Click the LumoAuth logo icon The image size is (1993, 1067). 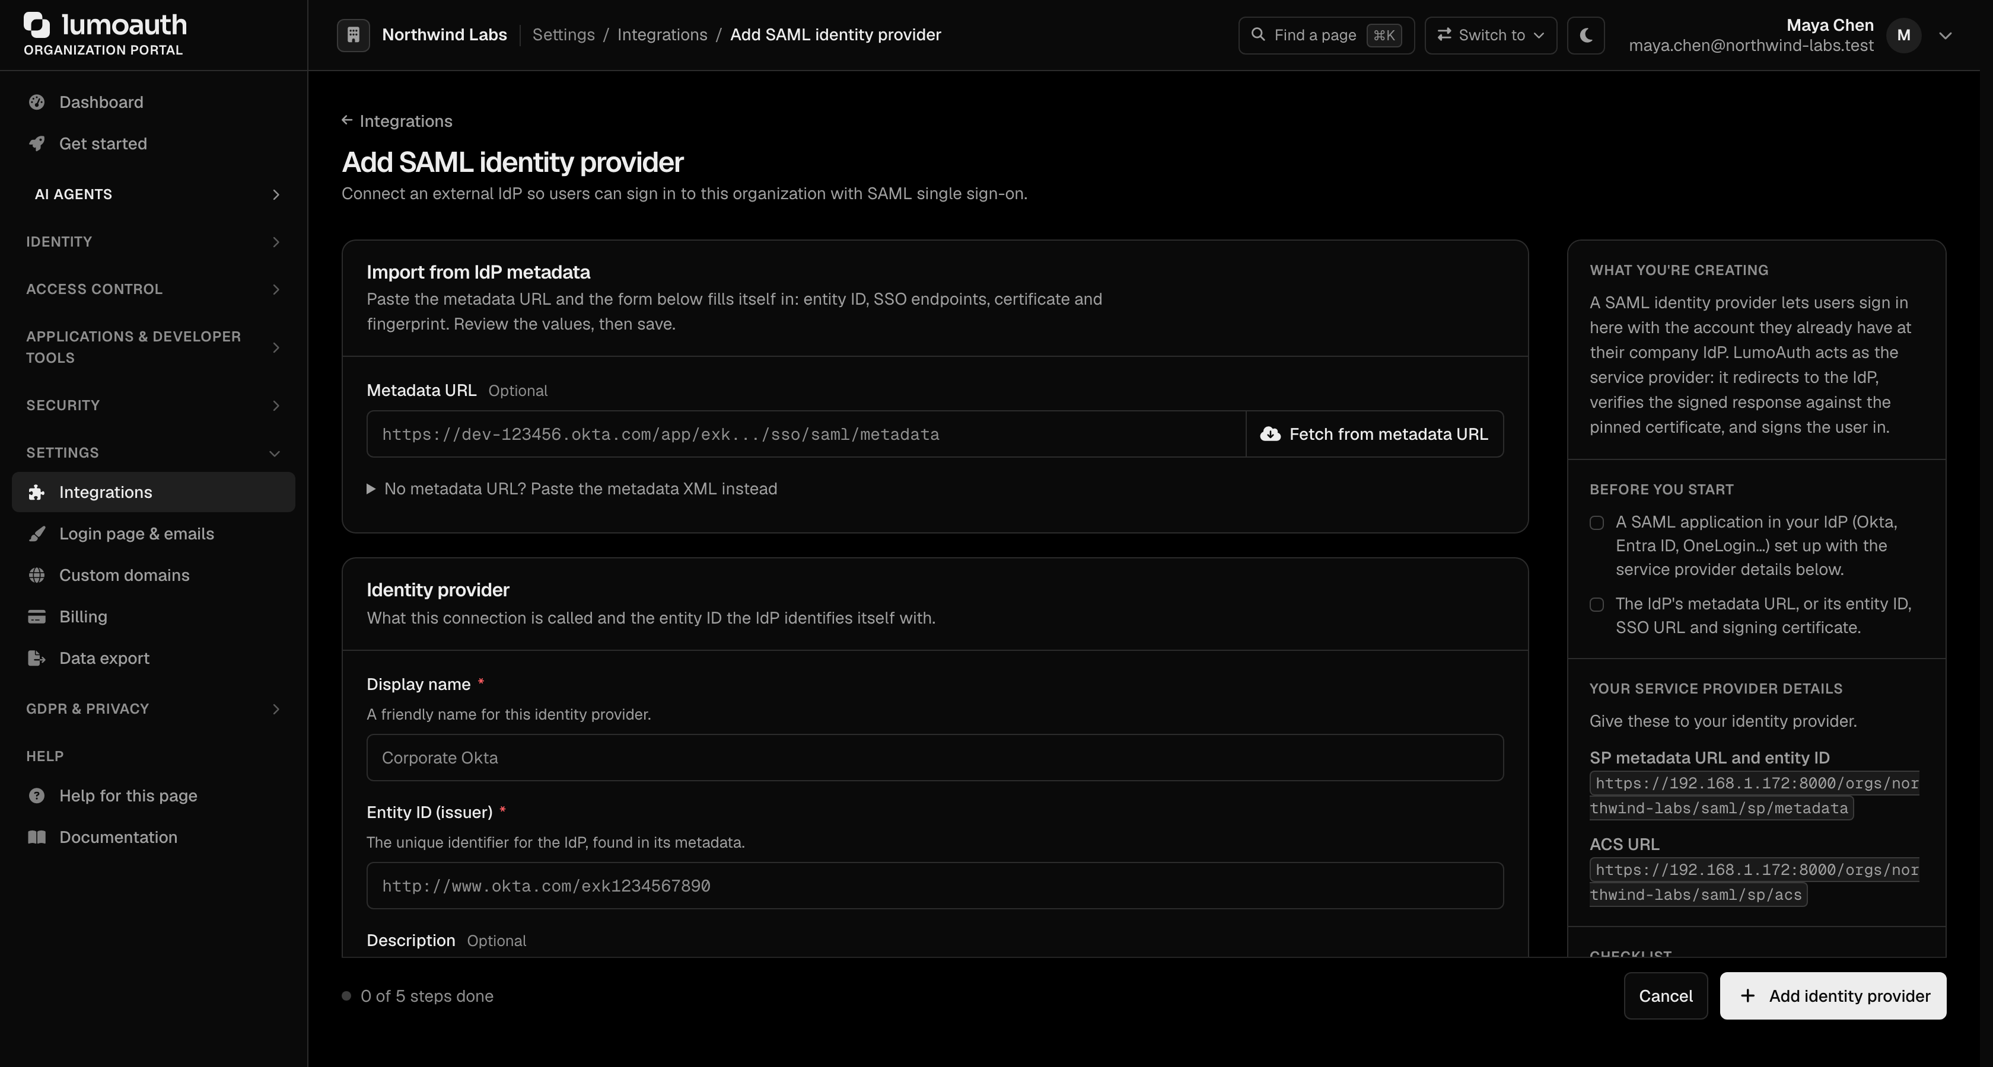point(36,25)
